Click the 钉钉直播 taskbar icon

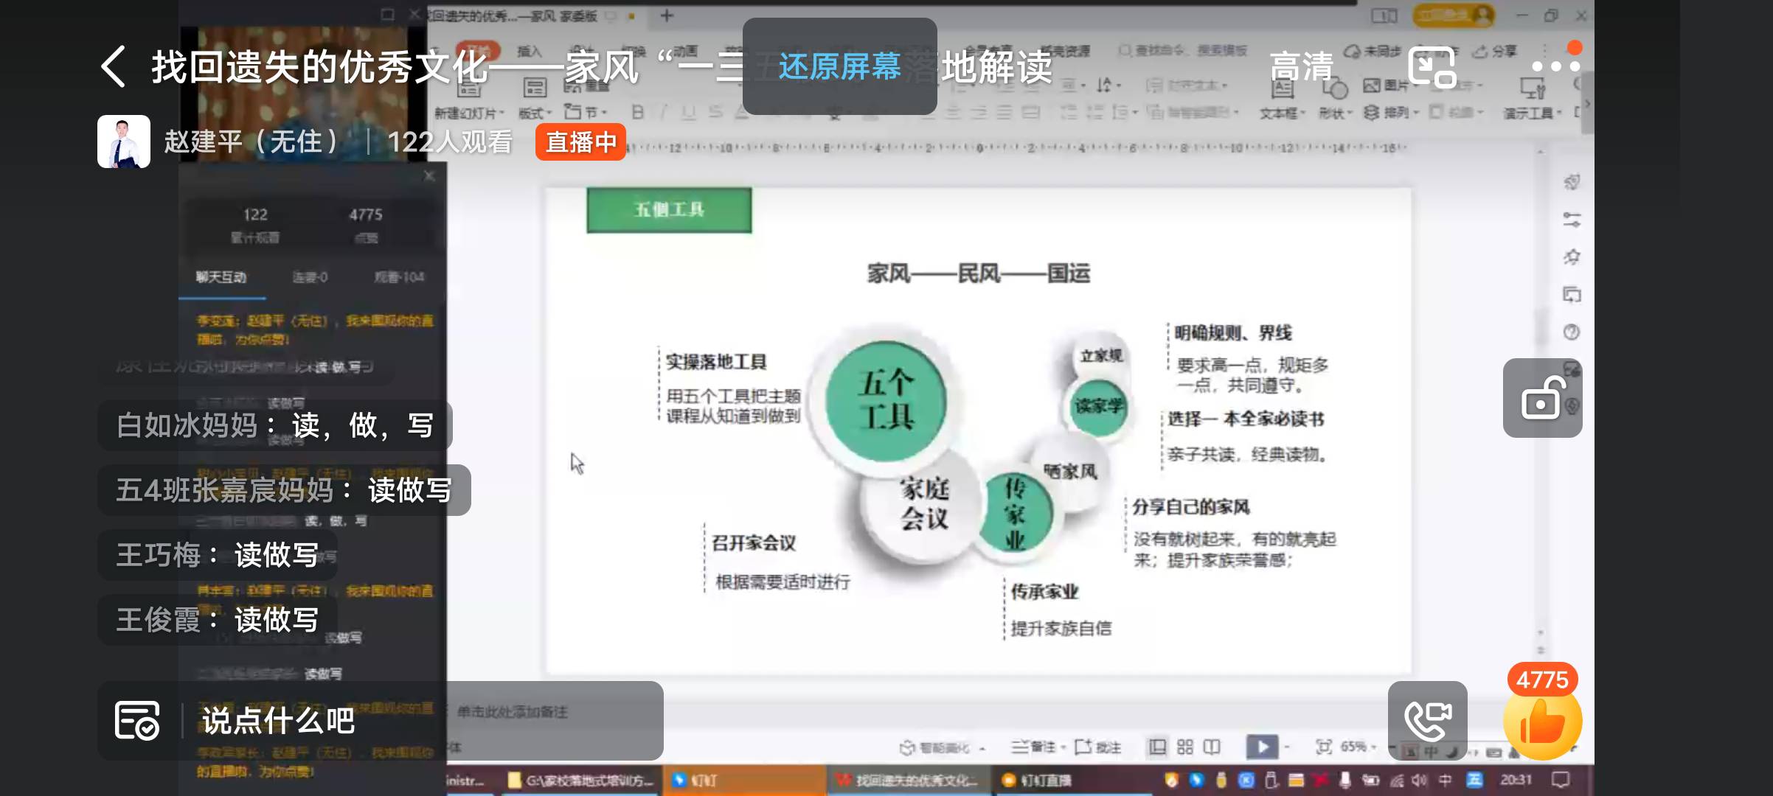pos(1040,781)
